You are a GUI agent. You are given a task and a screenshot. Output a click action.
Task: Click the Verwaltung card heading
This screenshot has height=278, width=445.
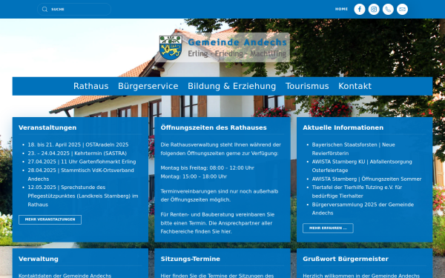tap(39, 259)
